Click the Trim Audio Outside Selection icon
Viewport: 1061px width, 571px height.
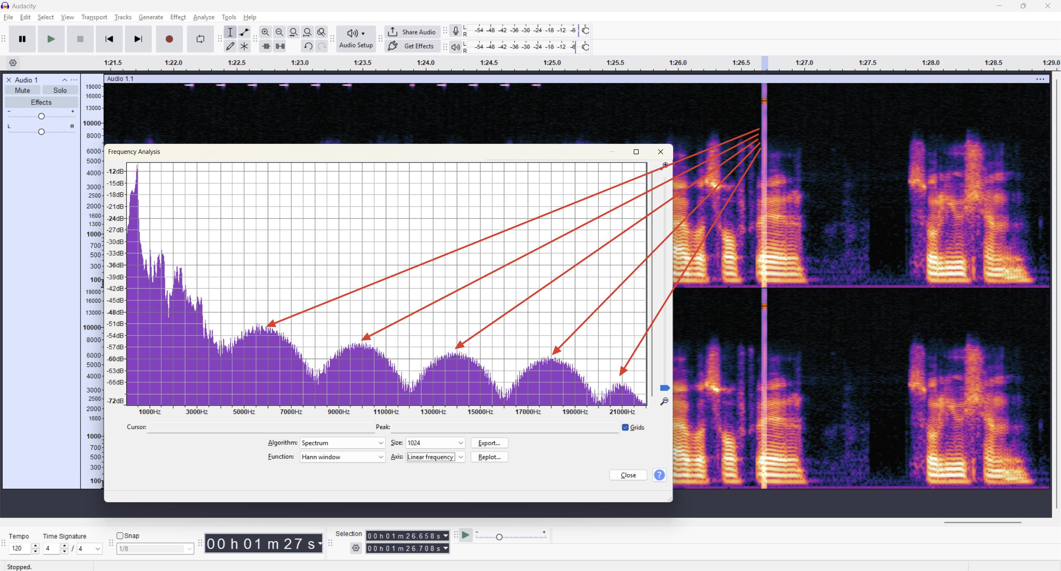click(x=266, y=46)
